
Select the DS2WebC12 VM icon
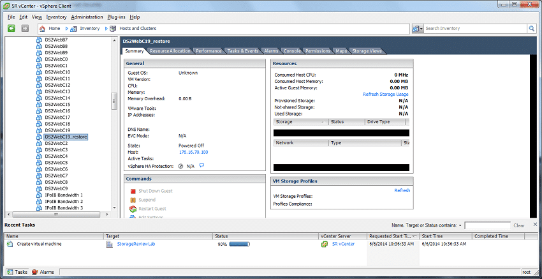[39, 85]
